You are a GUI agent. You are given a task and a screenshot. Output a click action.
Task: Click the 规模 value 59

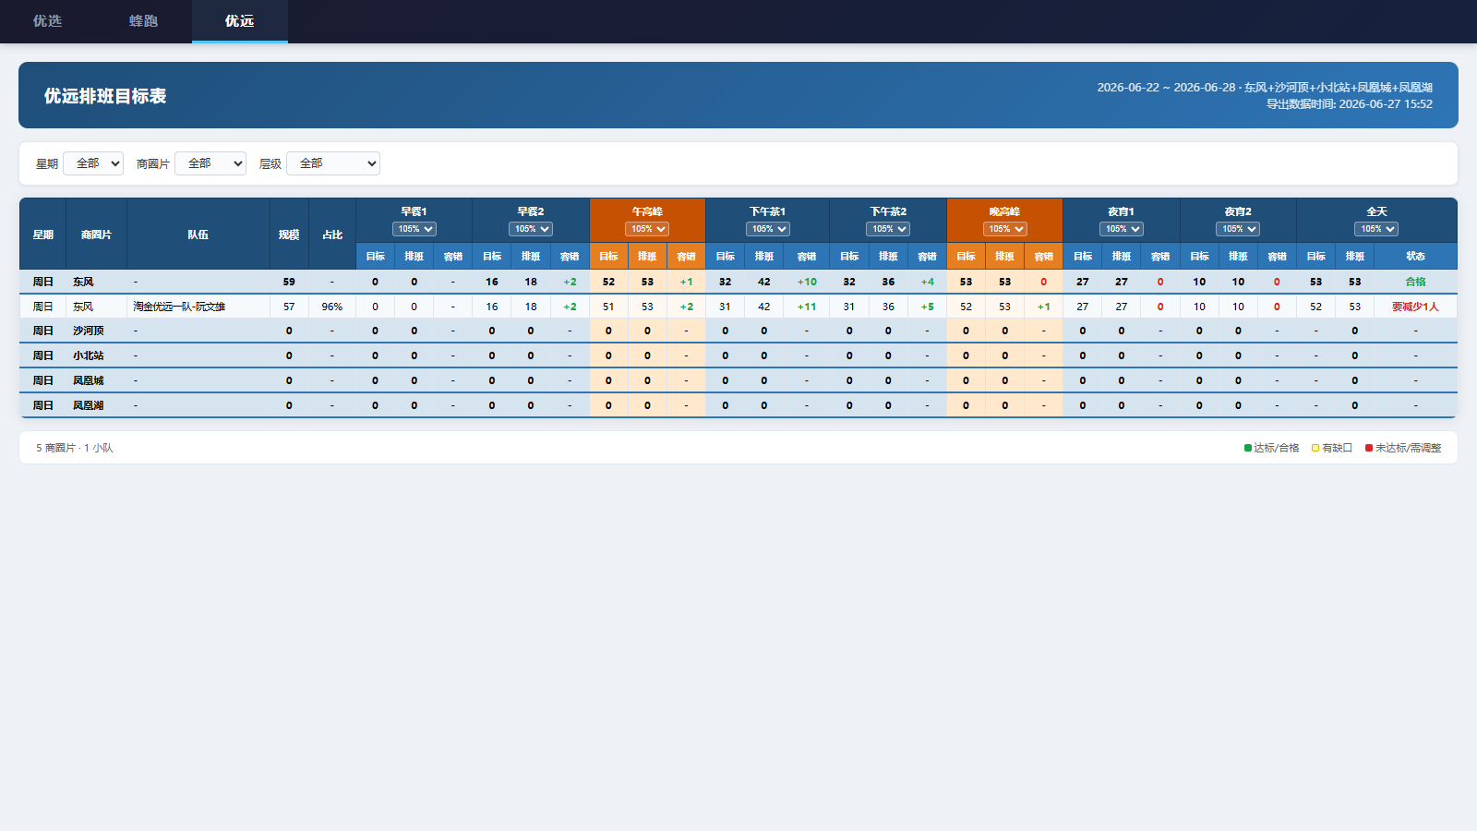(289, 282)
